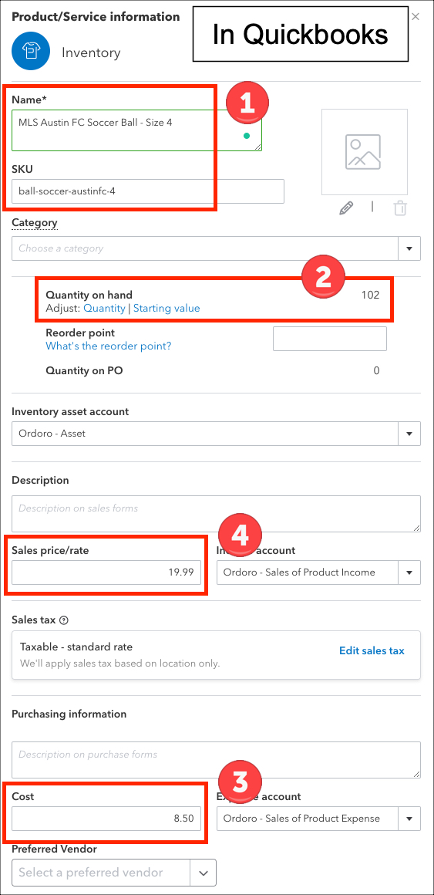
Task: Click the Quantity adjust link
Action: coord(104,308)
